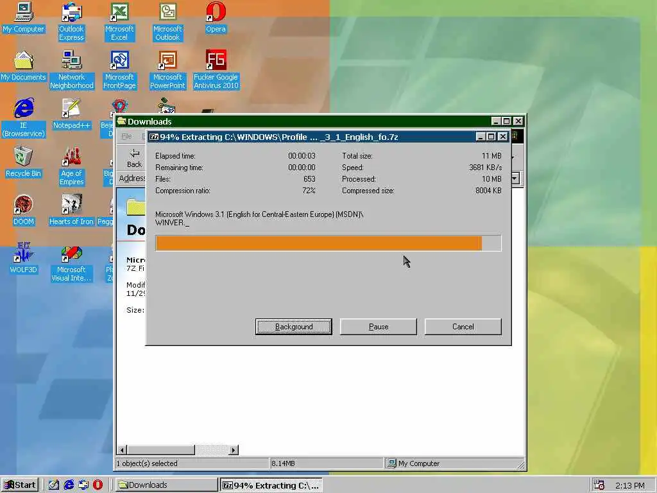
Task: Switch to Downloads taskbar button
Action: [x=166, y=485]
